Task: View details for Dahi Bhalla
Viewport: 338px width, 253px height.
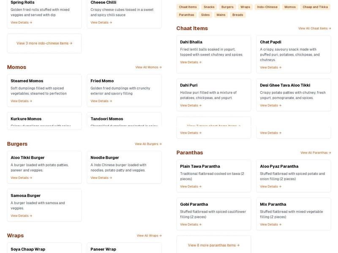Action: coord(191,62)
